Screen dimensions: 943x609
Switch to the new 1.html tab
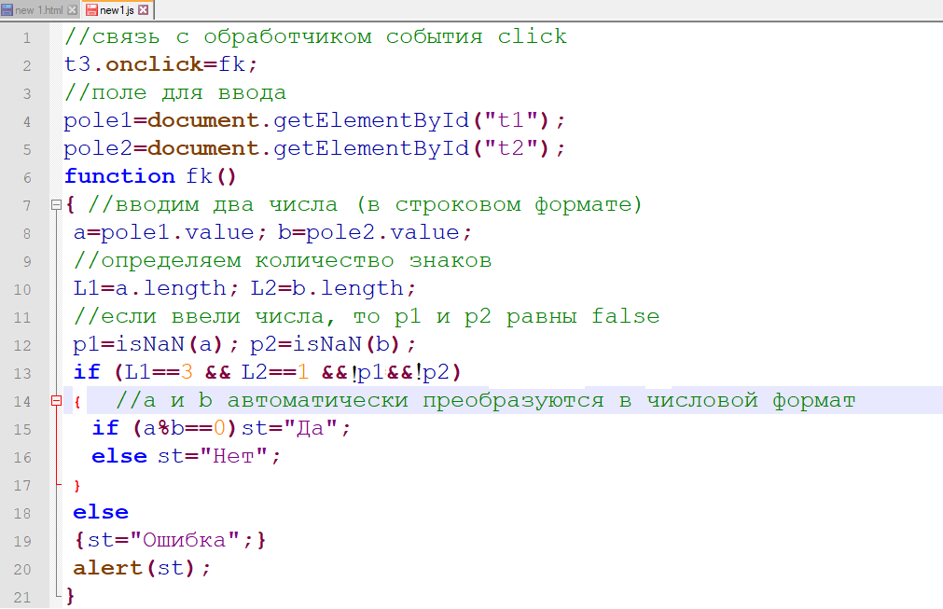click(x=39, y=10)
